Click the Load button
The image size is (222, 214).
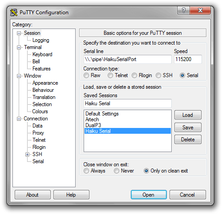click(188, 115)
